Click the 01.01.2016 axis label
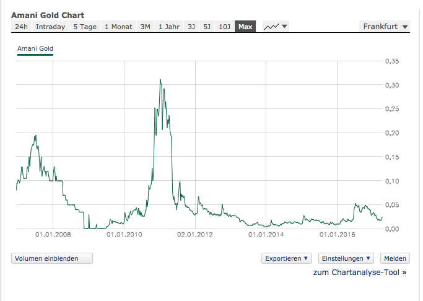This screenshot has width=423, height=301. pyautogui.click(x=337, y=235)
